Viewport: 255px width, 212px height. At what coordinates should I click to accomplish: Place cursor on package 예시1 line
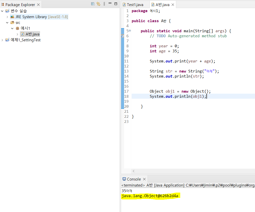pos(146,11)
